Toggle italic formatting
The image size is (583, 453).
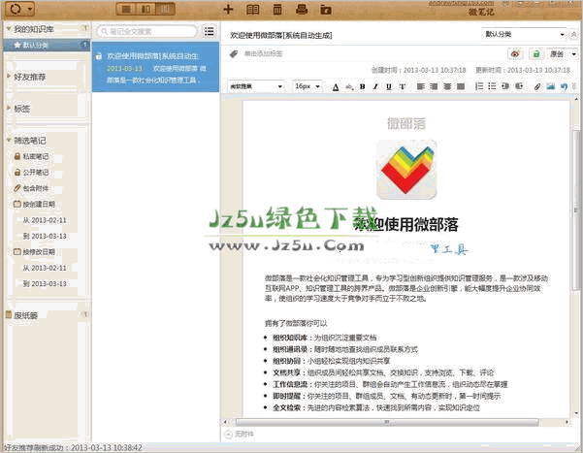click(375, 86)
